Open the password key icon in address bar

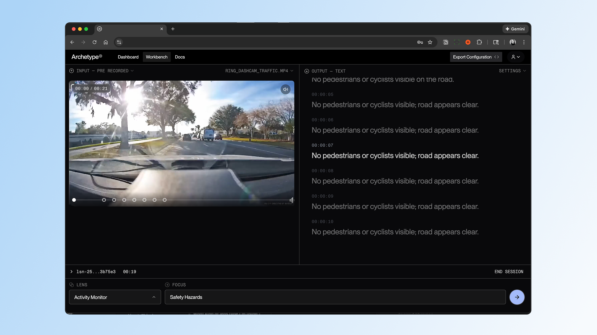(420, 42)
